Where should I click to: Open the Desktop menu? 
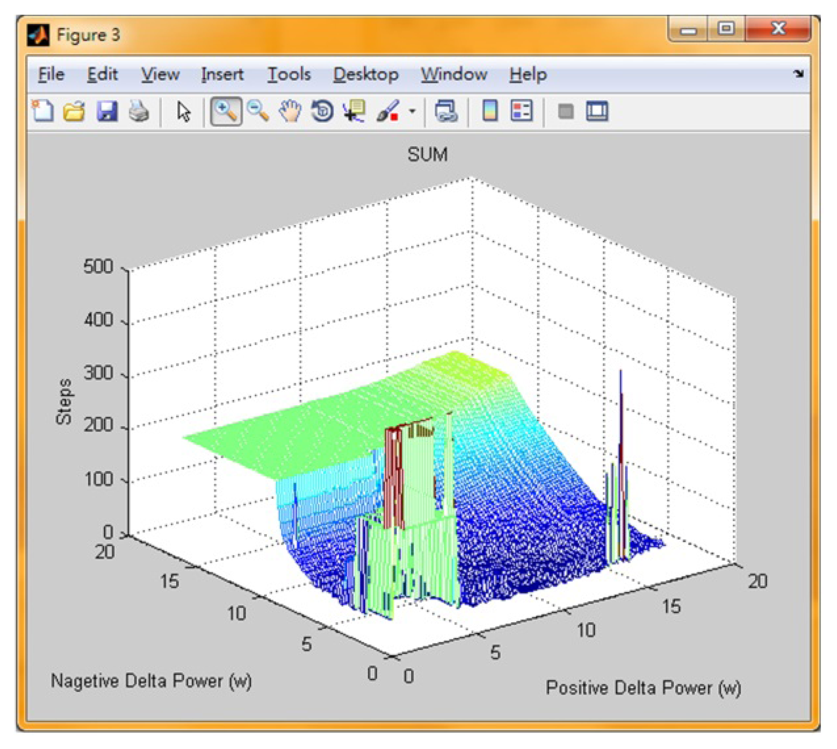tap(366, 74)
